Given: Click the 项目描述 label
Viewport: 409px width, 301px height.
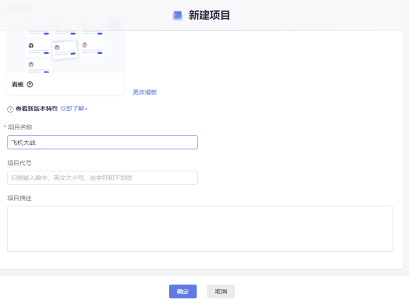Looking at the screenshot, I should (20, 198).
